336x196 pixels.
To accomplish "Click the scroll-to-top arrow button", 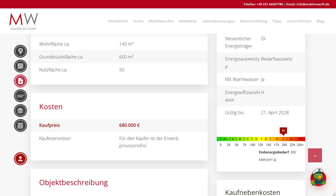I will (x=315, y=155).
